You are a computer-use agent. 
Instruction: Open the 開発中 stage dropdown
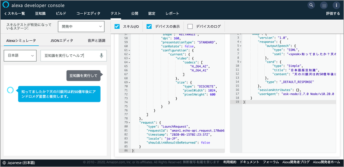tap(81, 27)
